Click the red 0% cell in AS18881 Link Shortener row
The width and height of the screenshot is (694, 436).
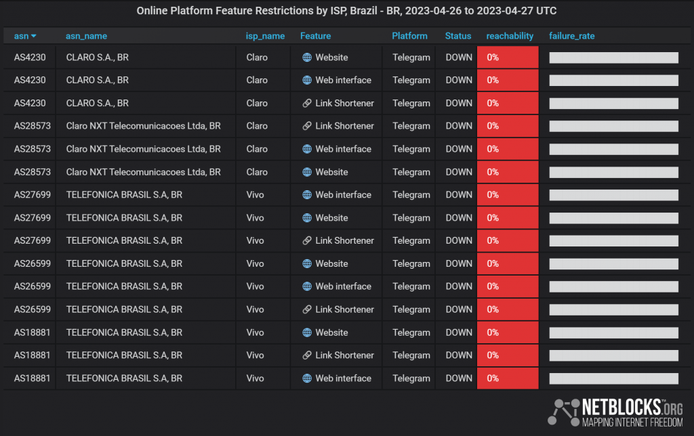click(x=508, y=355)
